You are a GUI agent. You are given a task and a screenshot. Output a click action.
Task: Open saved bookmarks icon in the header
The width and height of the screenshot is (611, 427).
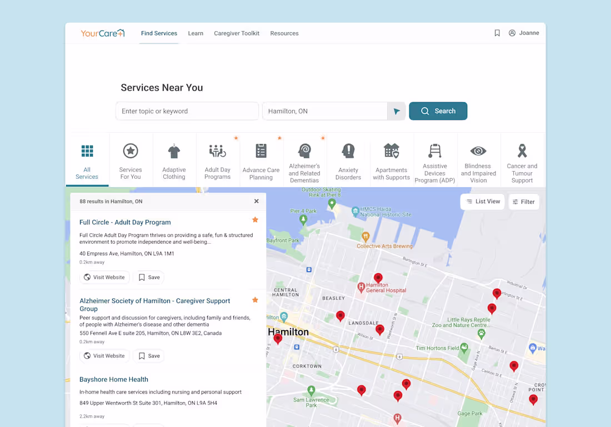click(x=497, y=33)
